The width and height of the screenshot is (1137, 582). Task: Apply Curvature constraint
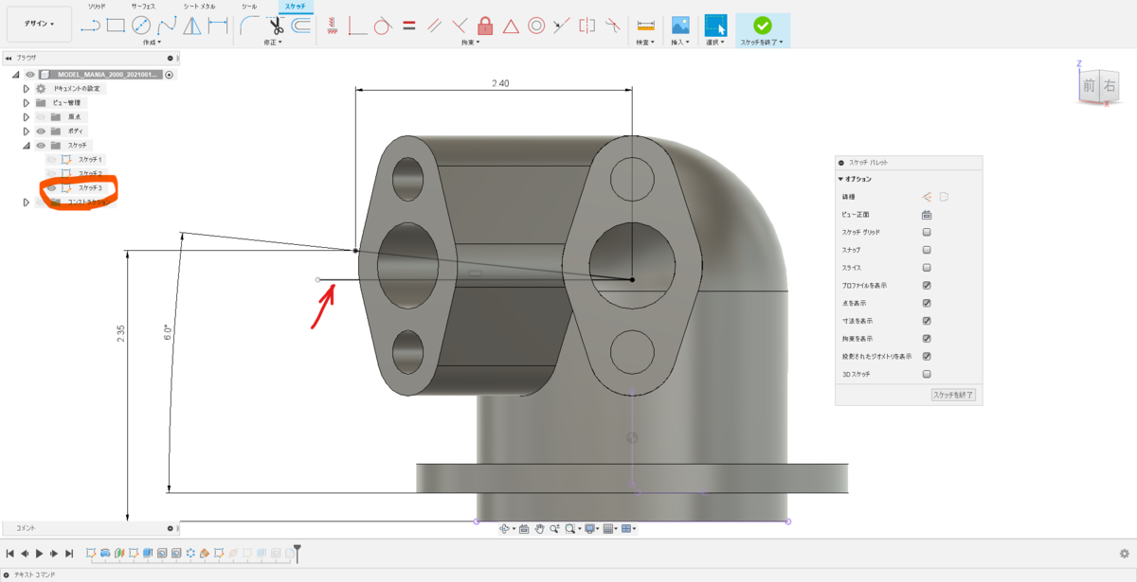(x=613, y=26)
